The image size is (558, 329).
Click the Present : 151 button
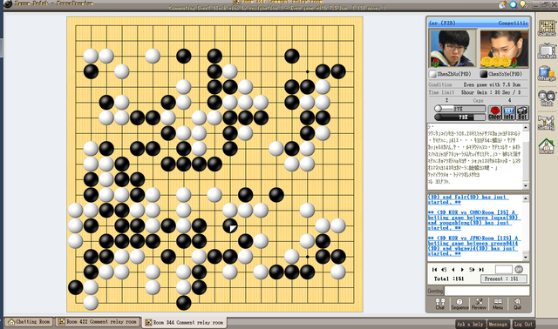[x=504, y=279]
